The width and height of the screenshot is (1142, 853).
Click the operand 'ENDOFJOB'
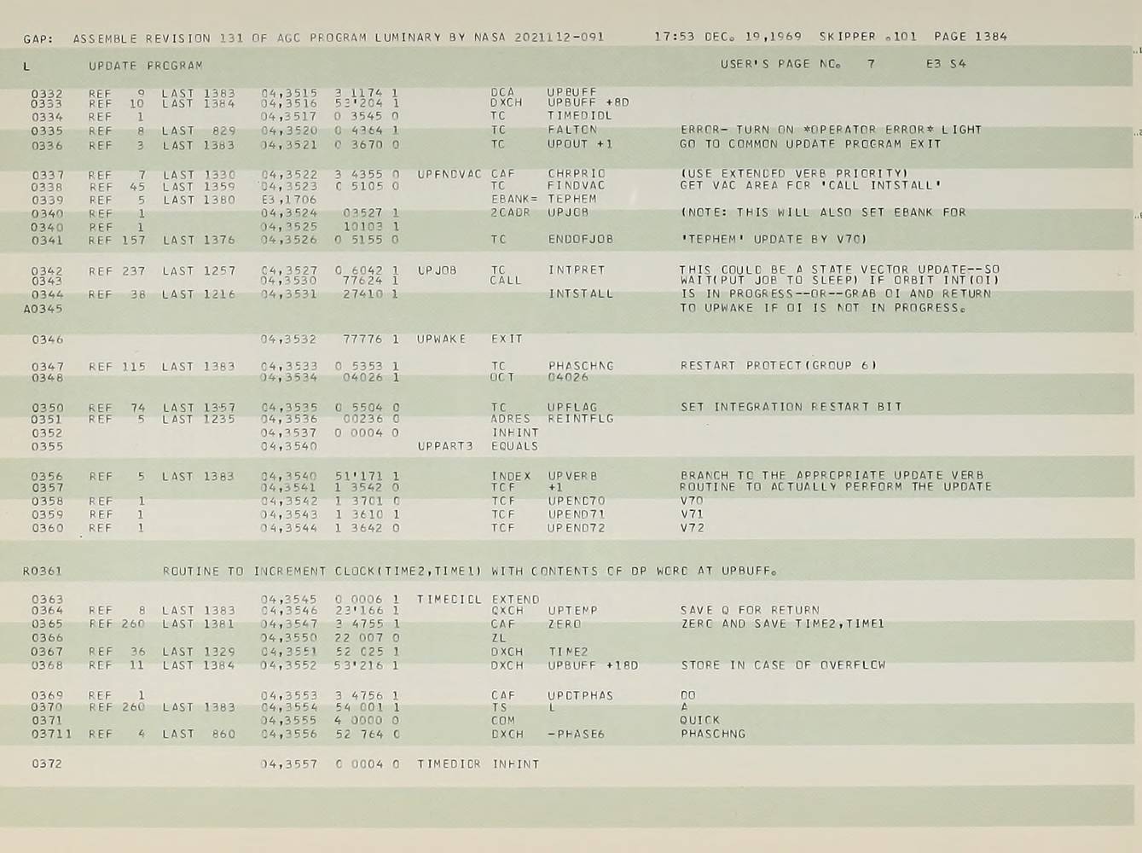tap(580, 240)
